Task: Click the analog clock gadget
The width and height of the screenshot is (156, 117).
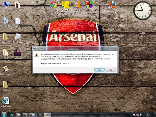Action: pos(143,10)
